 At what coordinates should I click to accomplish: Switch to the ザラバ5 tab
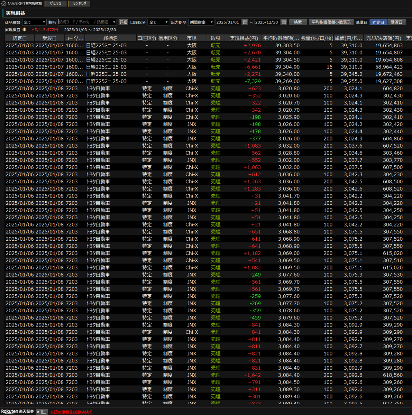point(55,3)
